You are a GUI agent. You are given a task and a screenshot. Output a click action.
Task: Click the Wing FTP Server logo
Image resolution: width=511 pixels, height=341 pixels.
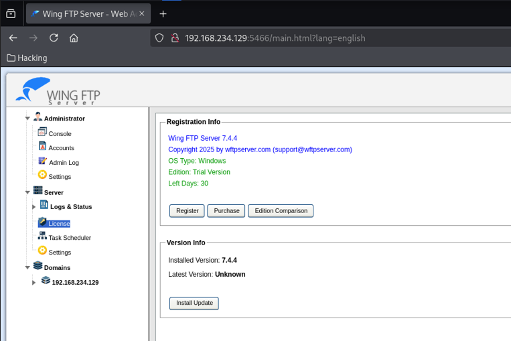(x=58, y=91)
